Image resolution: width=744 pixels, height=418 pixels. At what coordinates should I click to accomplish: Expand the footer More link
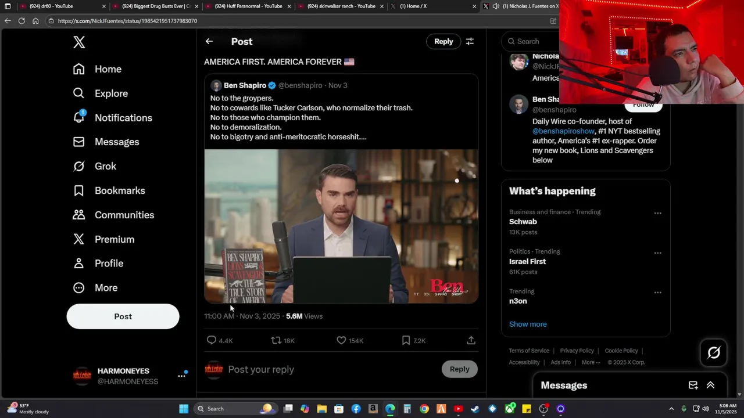click(x=591, y=362)
